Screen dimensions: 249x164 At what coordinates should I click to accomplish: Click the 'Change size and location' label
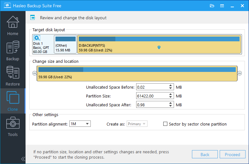click(55, 61)
